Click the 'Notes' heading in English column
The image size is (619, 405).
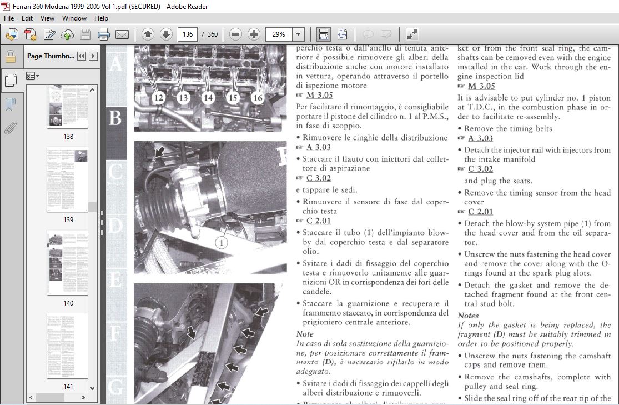[468, 316]
